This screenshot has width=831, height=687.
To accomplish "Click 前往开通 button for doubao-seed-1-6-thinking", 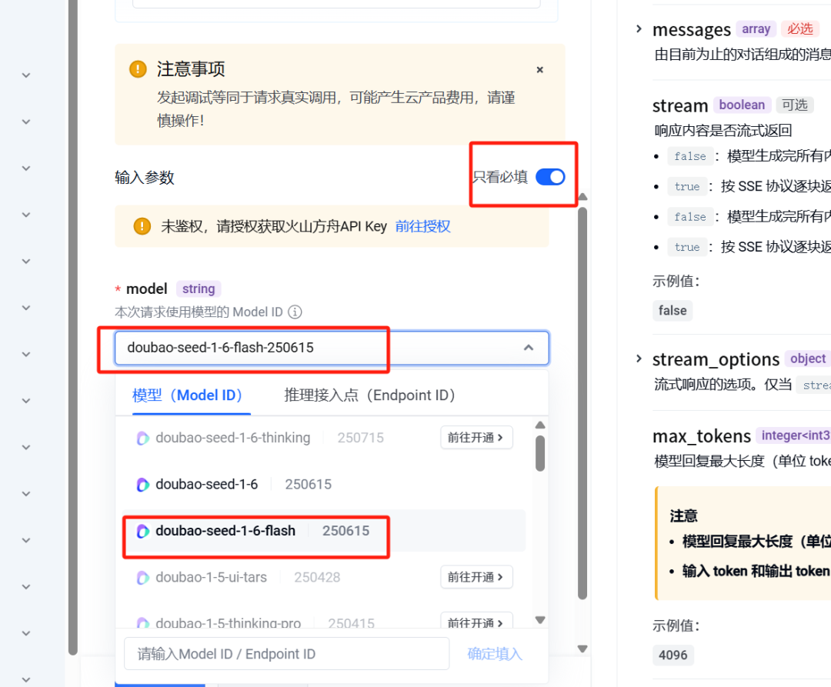I will tap(476, 438).
